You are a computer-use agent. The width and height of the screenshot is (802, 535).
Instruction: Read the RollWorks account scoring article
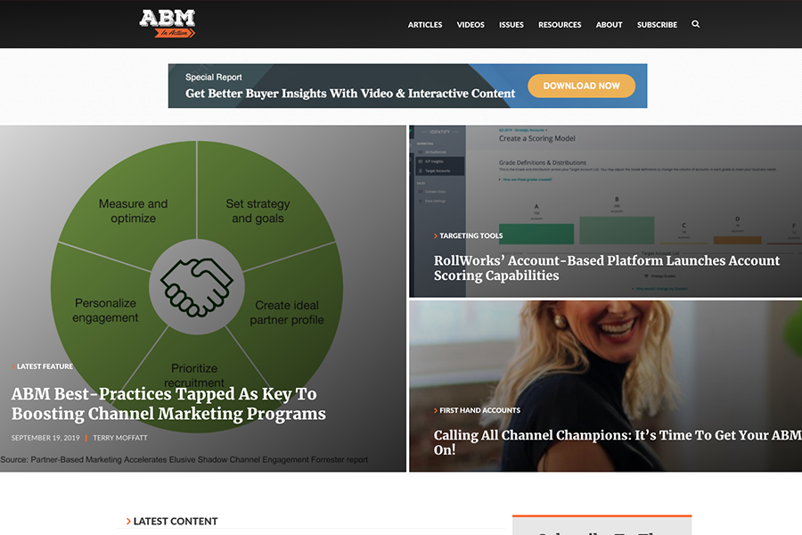click(x=607, y=267)
